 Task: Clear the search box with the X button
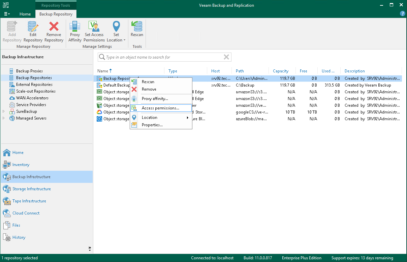[226, 57]
